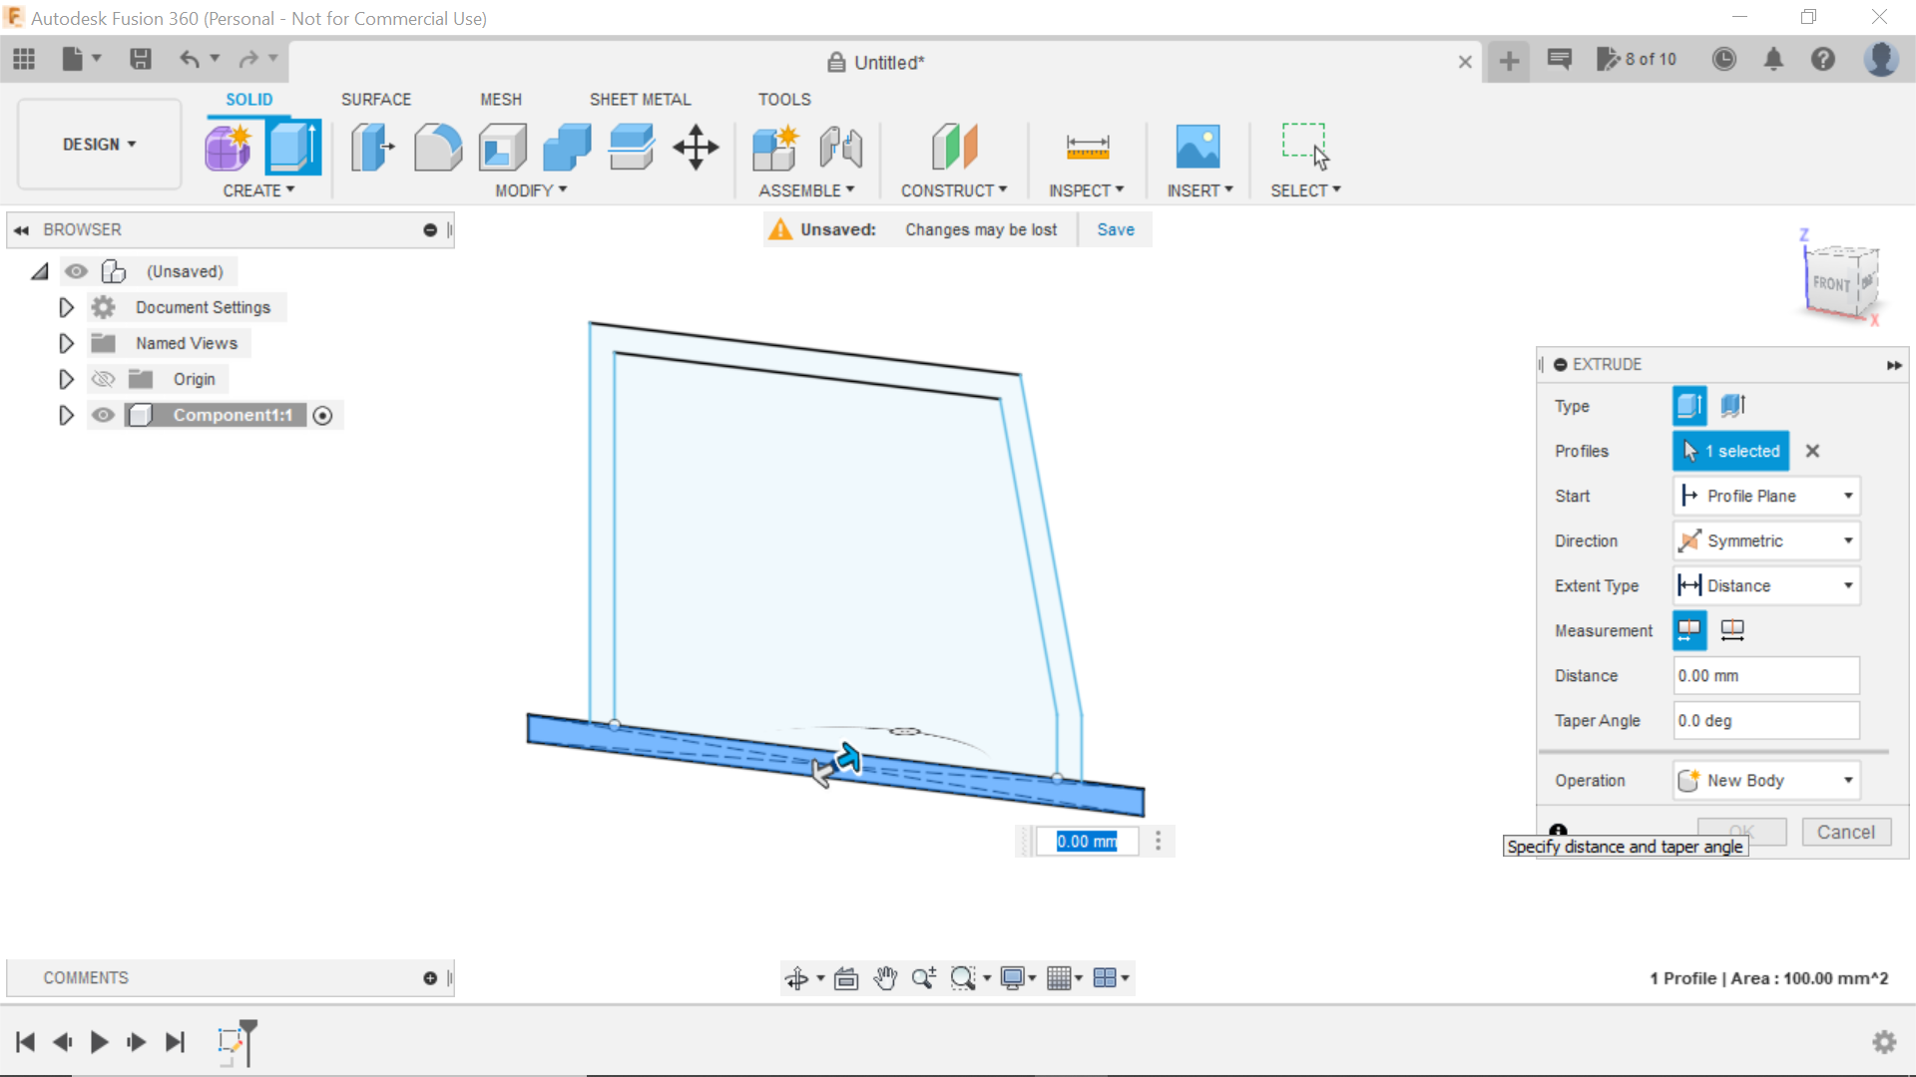Activate Component1:1 via its radio control
1916x1077 pixels.
[322, 415]
